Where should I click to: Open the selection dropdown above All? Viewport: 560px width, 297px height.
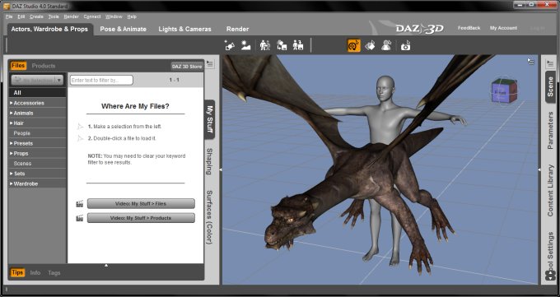click(37, 80)
